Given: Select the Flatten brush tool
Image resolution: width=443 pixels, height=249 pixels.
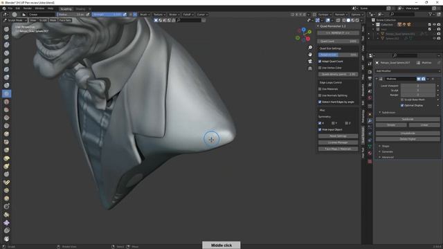Looking at the screenshot, I should tap(6, 110).
